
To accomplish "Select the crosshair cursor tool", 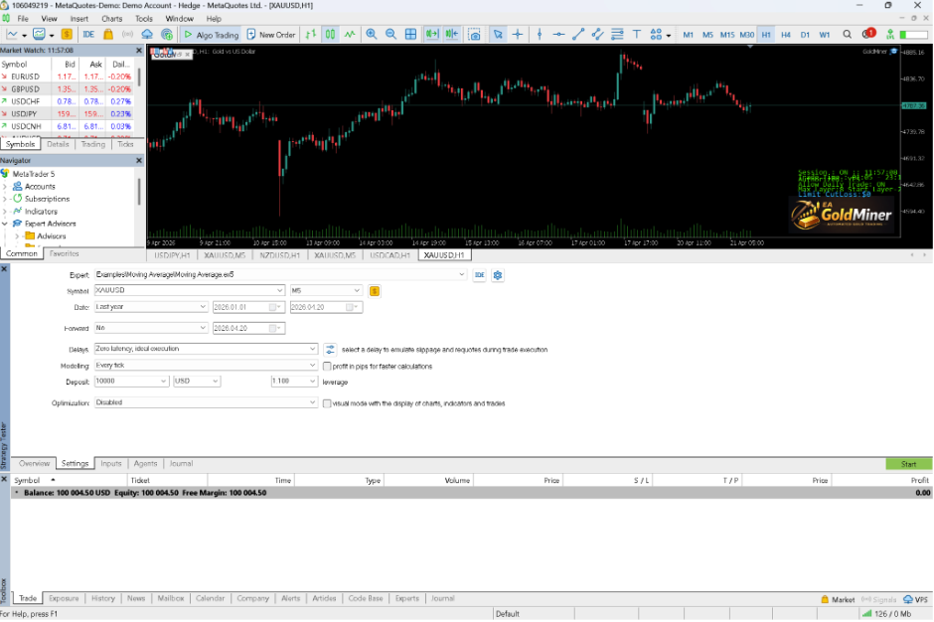I will pyautogui.click(x=518, y=35).
